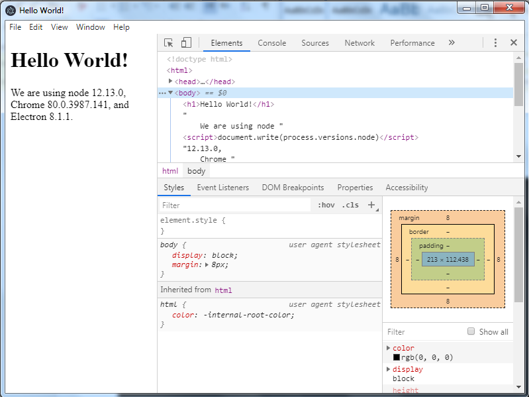Screen dimensions: 529x397
Task: Click the DOM tree scrollbar down arrow
Action: click(518, 156)
